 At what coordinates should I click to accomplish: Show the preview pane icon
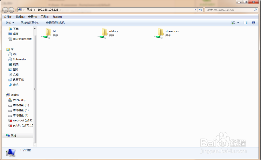pyautogui.click(x=245, y=22)
